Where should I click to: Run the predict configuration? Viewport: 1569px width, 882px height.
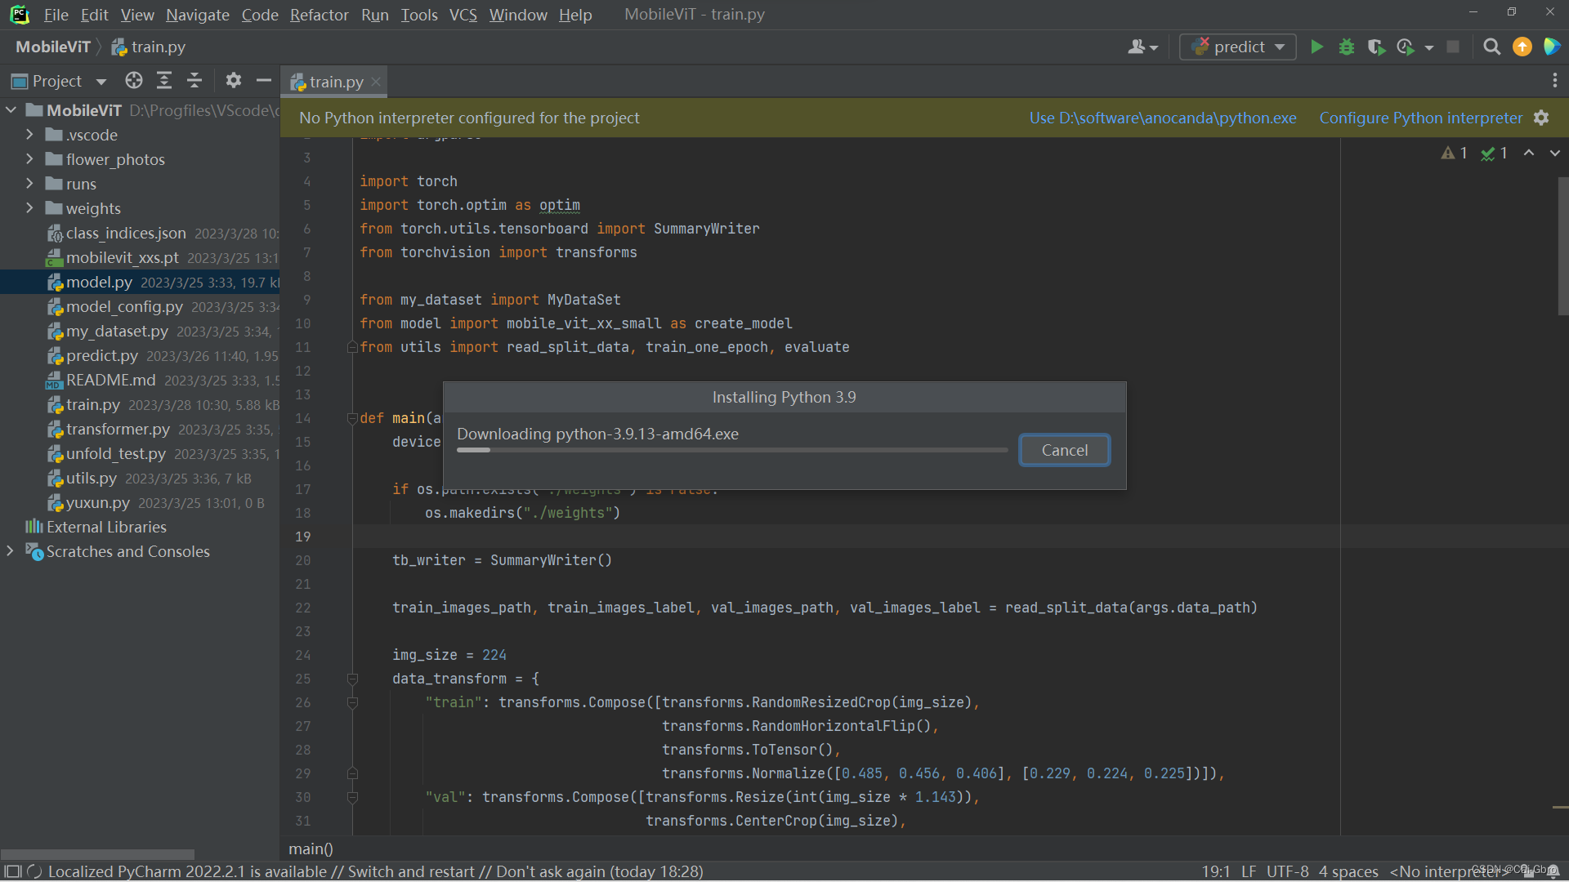coord(1316,47)
